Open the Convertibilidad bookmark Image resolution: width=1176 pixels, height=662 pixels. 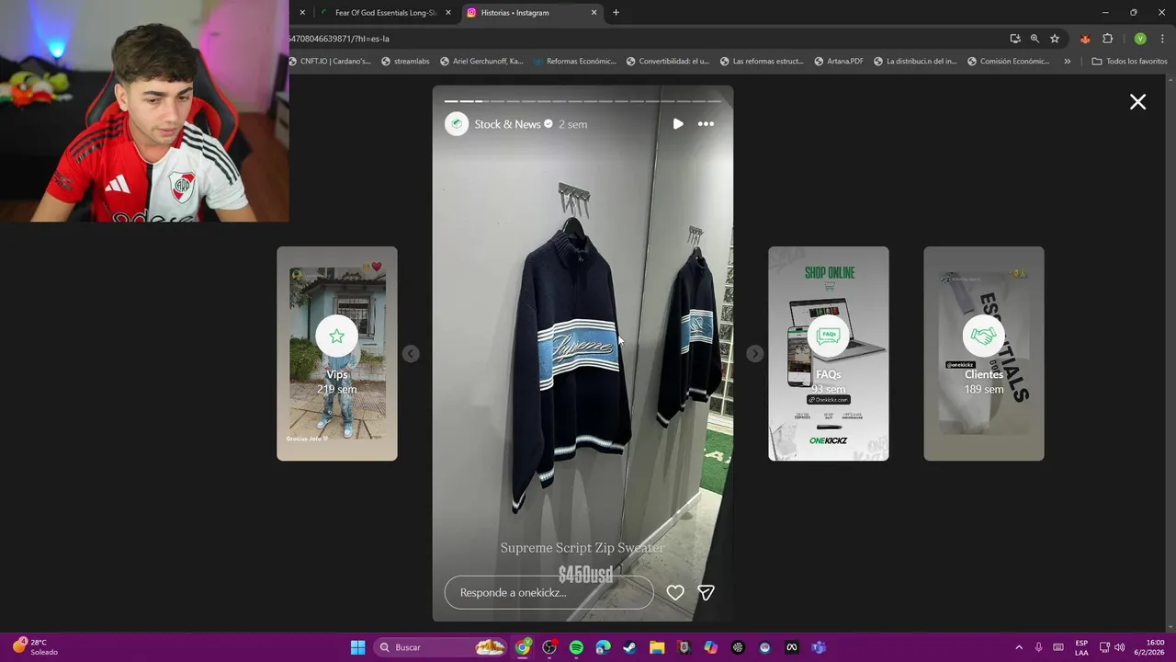668,62
